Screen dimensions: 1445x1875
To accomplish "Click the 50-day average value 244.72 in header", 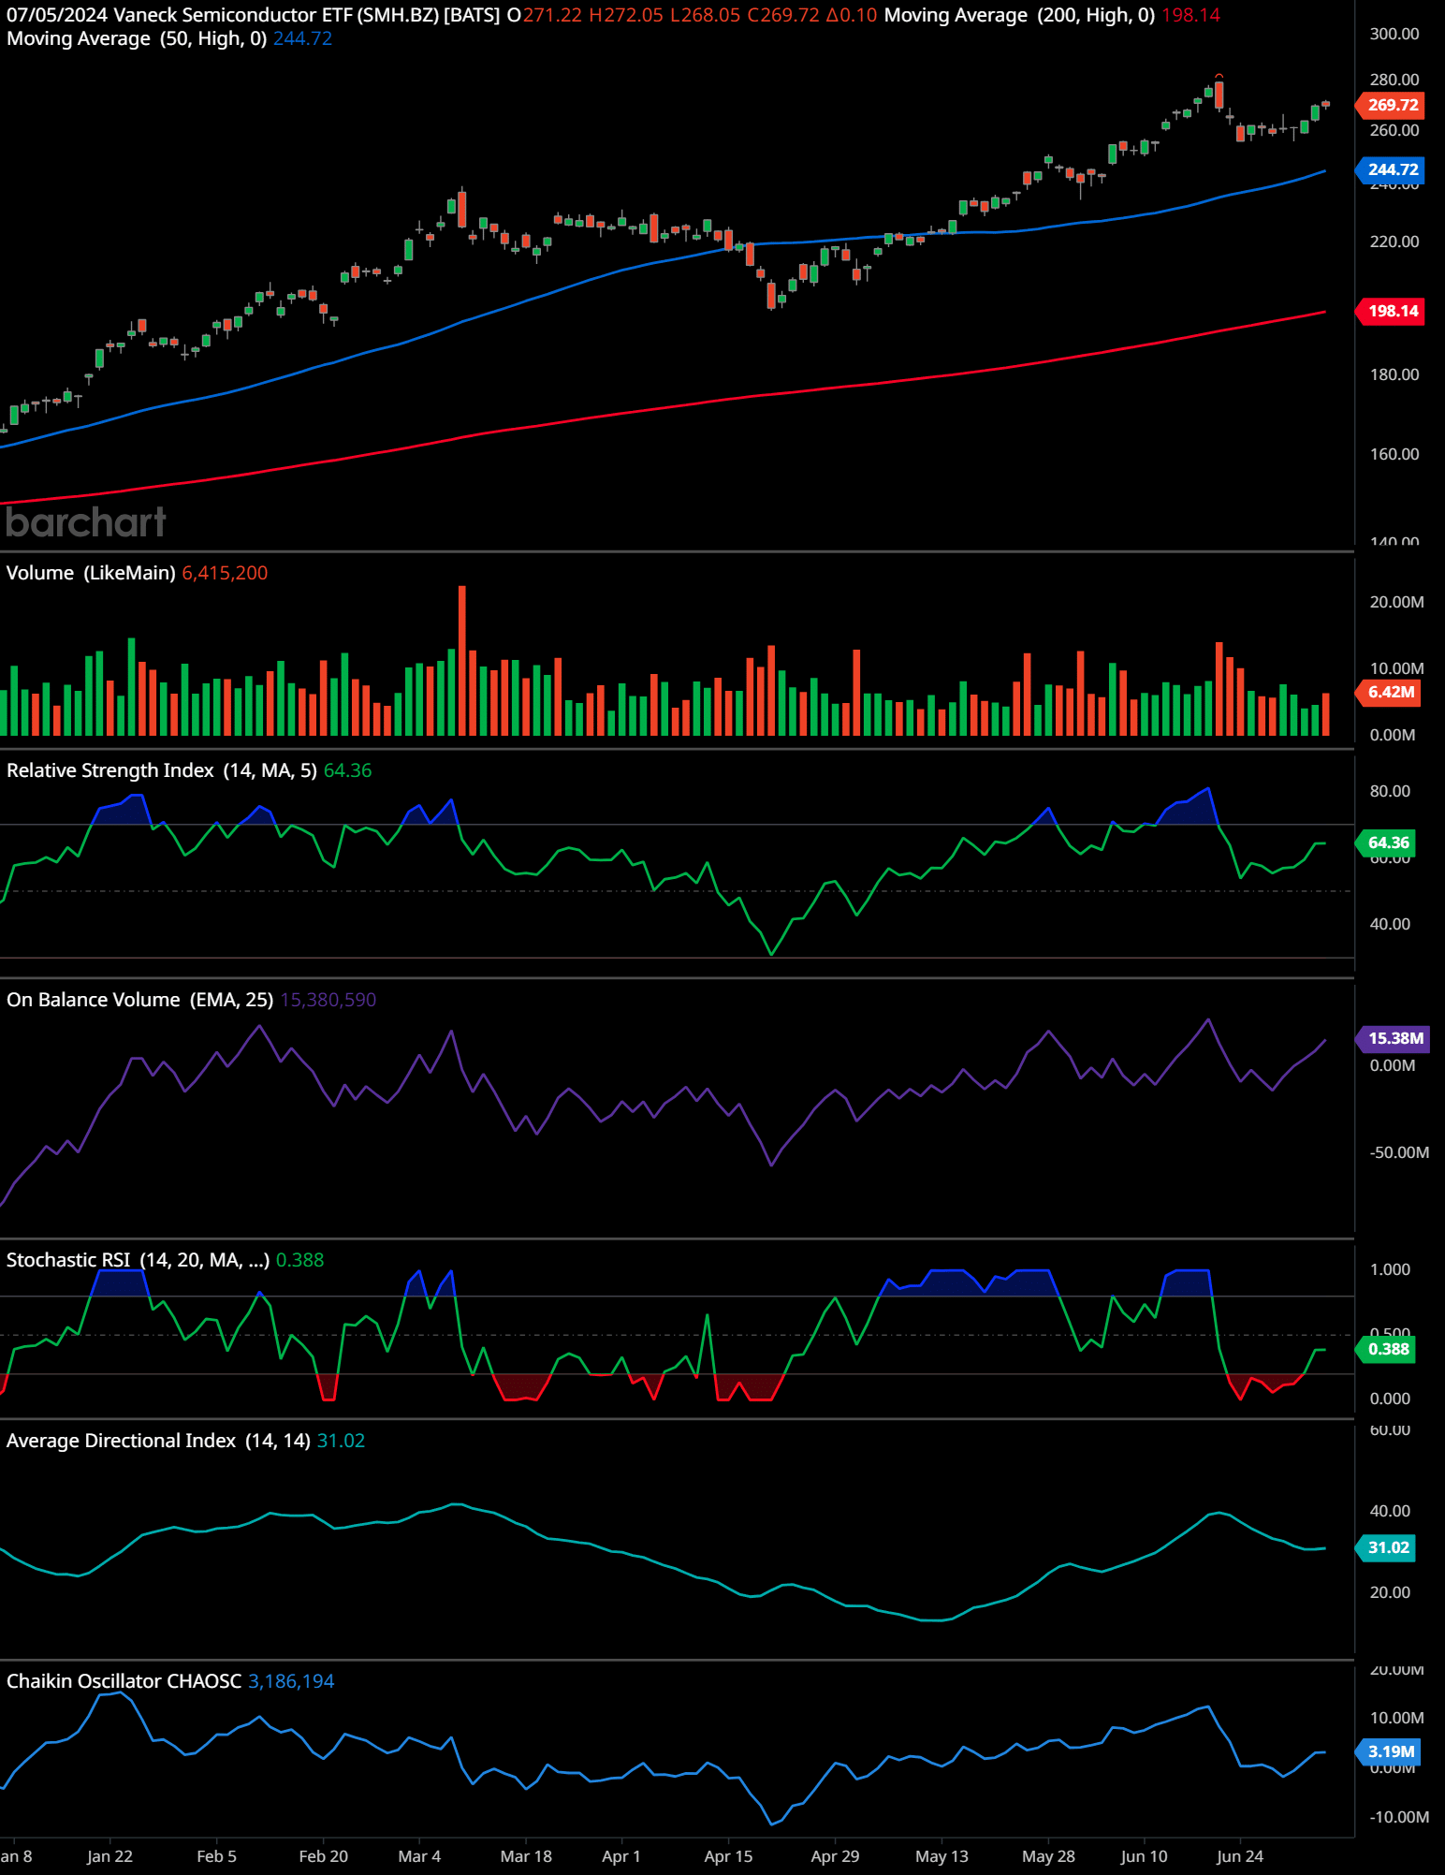I will [x=302, y=38].
